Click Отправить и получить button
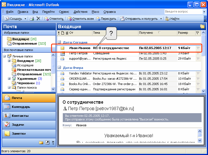 pyautogui.click(x=139, y=19)
